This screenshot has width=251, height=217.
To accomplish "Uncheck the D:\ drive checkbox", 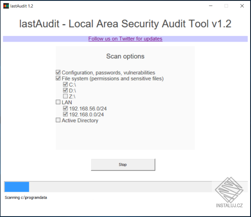I will point(65,90).
